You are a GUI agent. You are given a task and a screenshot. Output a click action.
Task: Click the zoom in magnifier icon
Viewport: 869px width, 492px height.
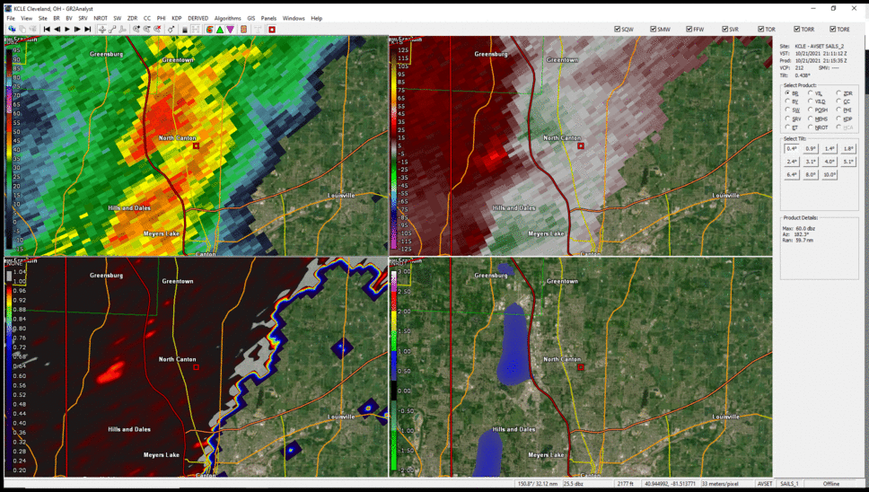136,30
